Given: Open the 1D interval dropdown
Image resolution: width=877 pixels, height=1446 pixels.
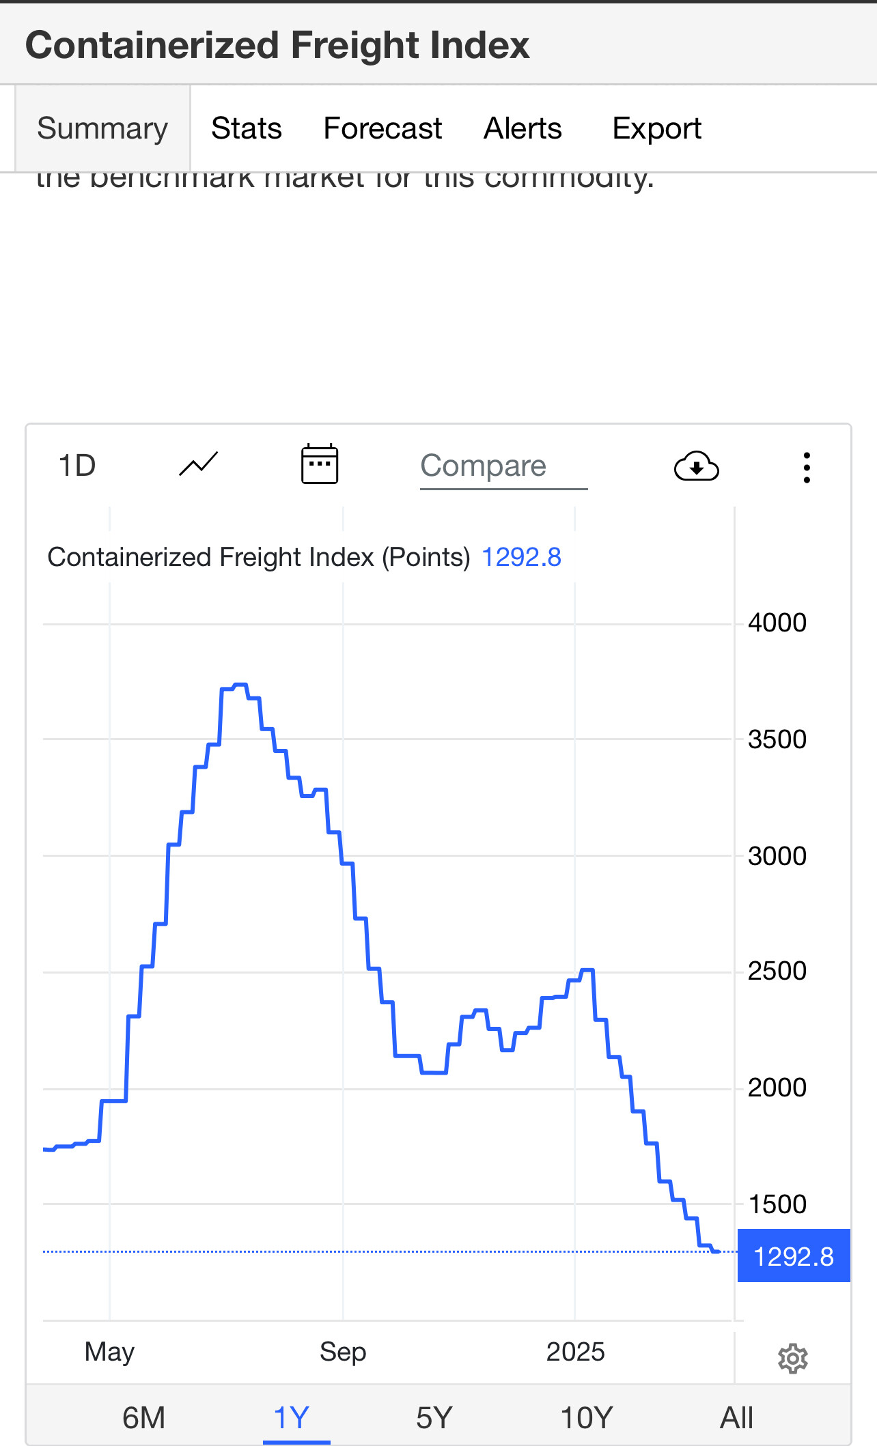Looking at the screenshot, I should (x=77, y=466).
